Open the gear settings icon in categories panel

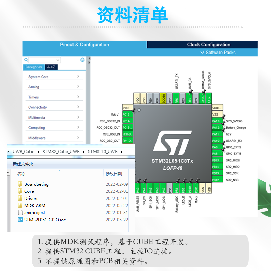point(82,60)
